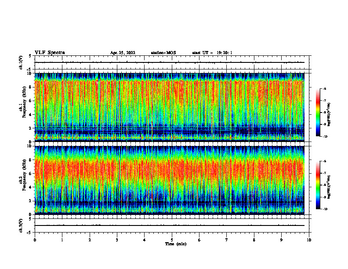
Task: Click time axis tick label "4"
Action: point(145,240)
